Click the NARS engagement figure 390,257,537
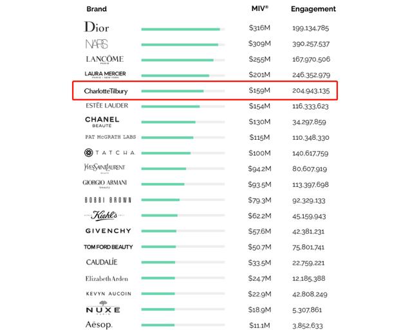The image size is (412, 335). pos(310,44)
